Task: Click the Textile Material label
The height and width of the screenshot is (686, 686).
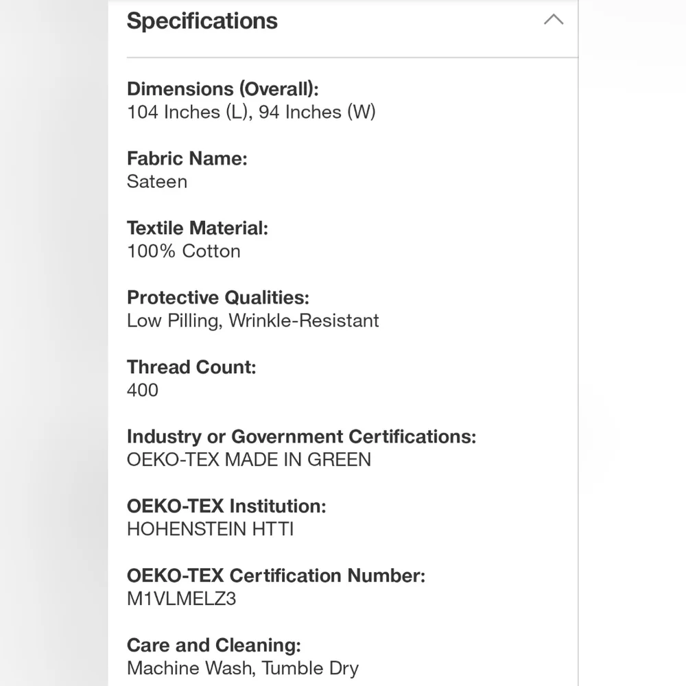Action: (x=198, y=228)
